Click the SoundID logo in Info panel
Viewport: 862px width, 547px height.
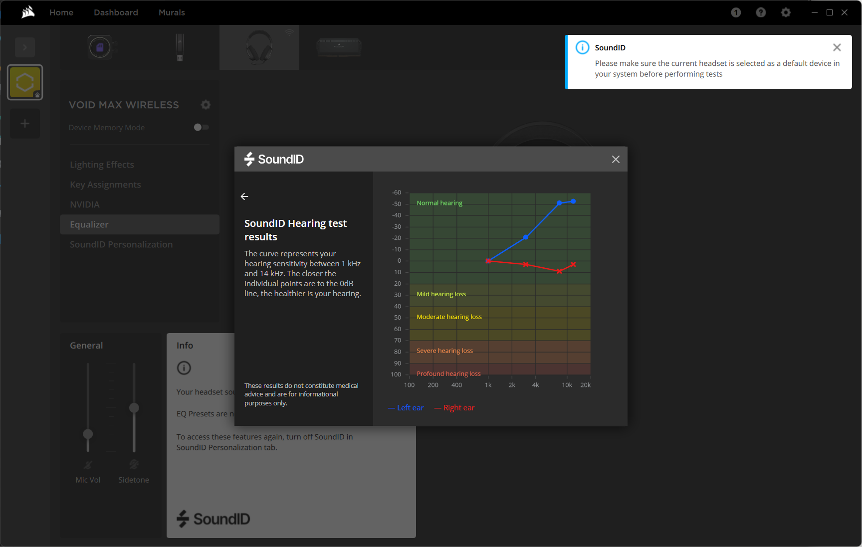pyautogui.click(x=213, y=519)
